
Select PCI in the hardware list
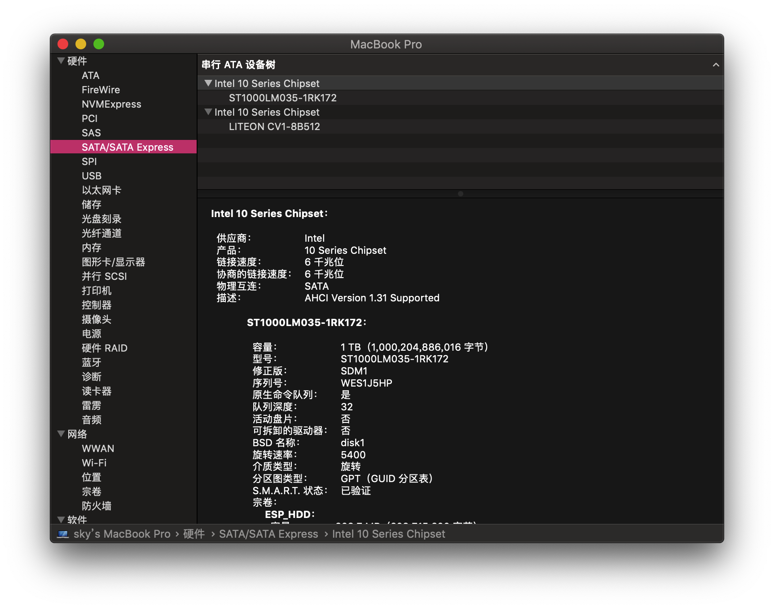pos(89,118)
